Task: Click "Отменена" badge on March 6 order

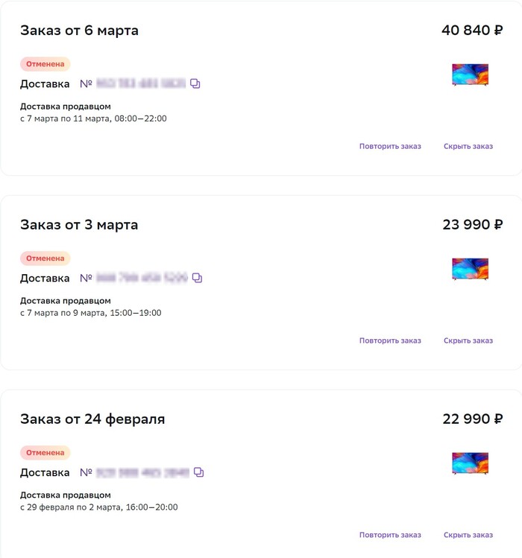Action: (x=45, y=64)
